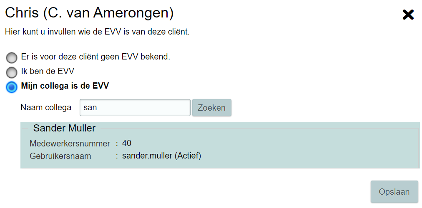Focus the Naam collega search field
The height and width of the screenshot is (208, 422).
point(135,107)
